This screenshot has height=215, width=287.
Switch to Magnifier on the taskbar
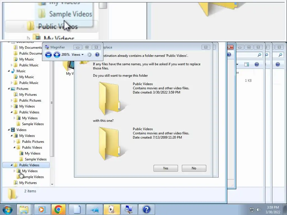pyautogui.click(x=129, y=209)
